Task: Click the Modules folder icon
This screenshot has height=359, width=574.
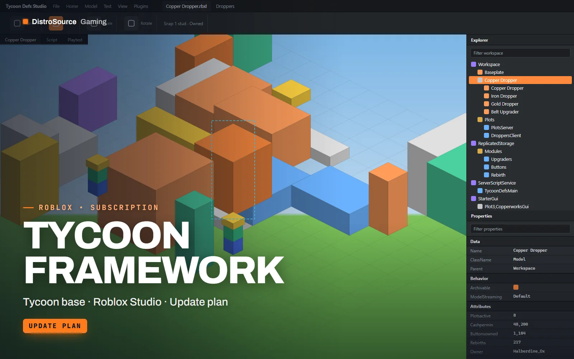Action: pos(480,151)
